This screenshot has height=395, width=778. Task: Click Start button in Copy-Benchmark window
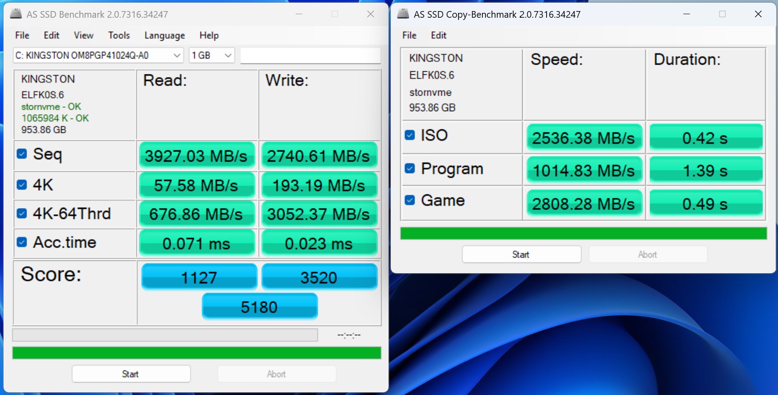point(521,255)
